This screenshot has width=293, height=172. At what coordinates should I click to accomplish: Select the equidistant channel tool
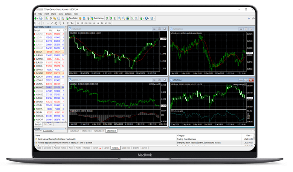pos(56,23)
